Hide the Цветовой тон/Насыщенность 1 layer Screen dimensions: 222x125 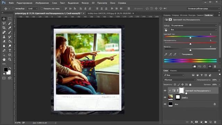click(x=165, y=91)
